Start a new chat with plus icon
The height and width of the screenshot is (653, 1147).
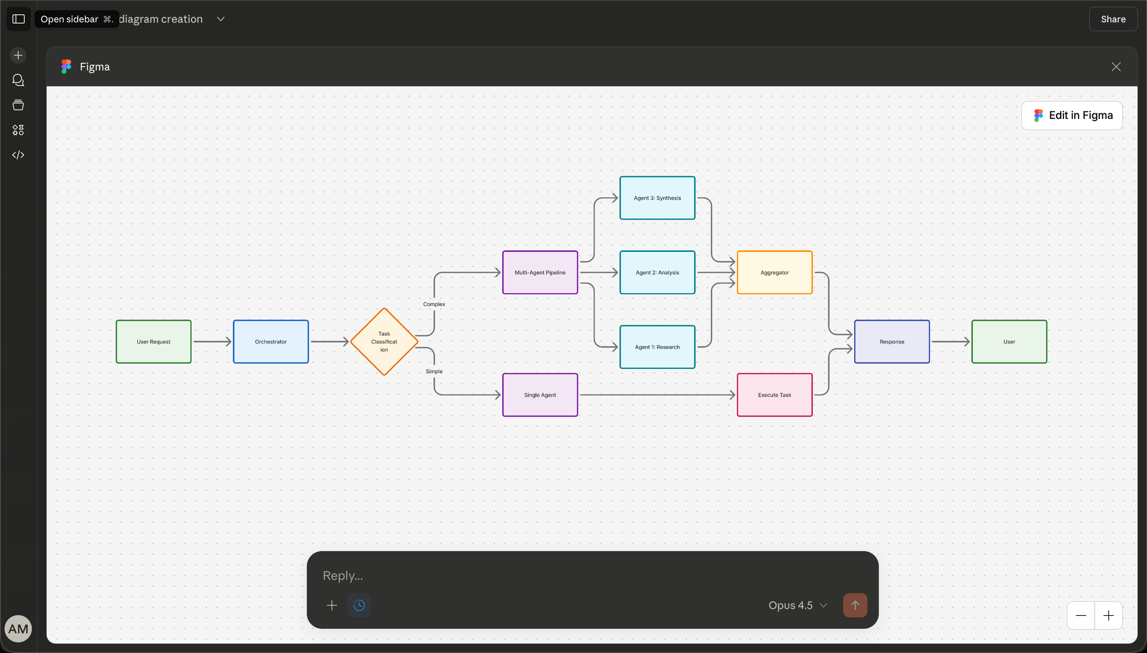(x=18, y=55)
